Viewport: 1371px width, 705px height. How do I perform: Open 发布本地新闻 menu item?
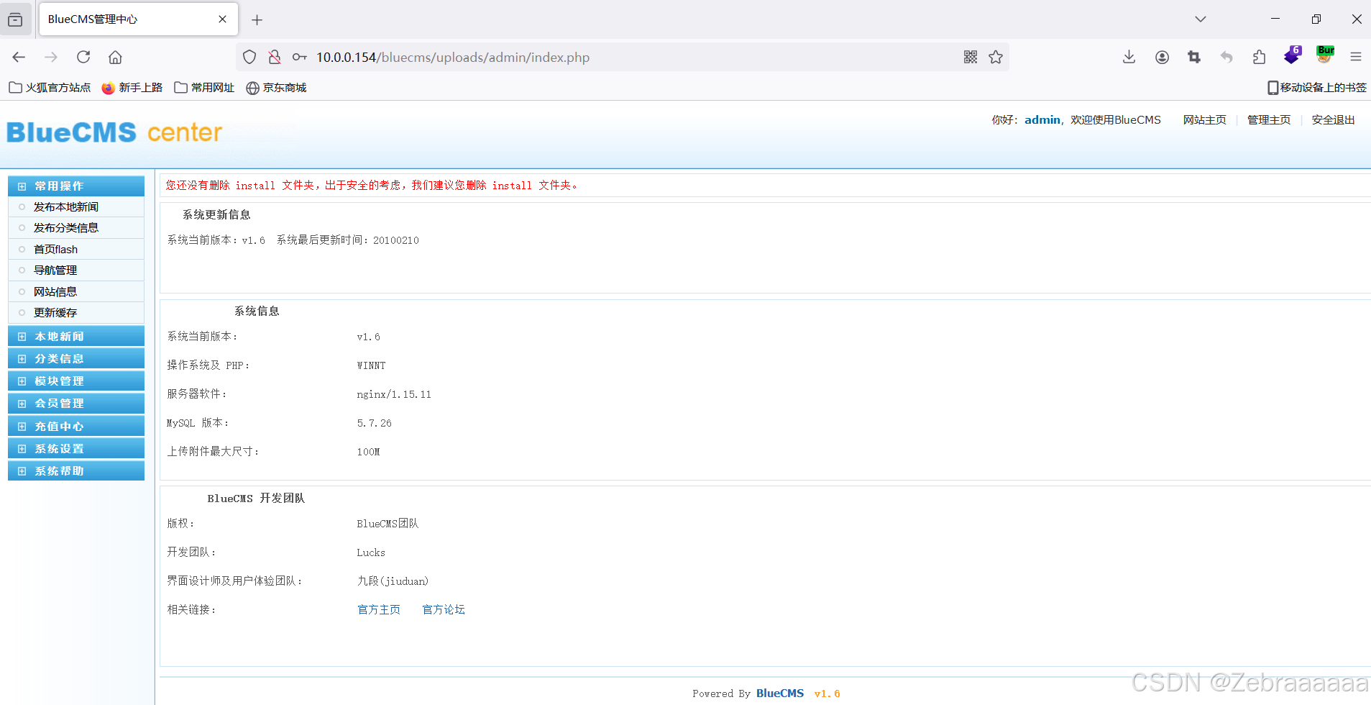66,207
